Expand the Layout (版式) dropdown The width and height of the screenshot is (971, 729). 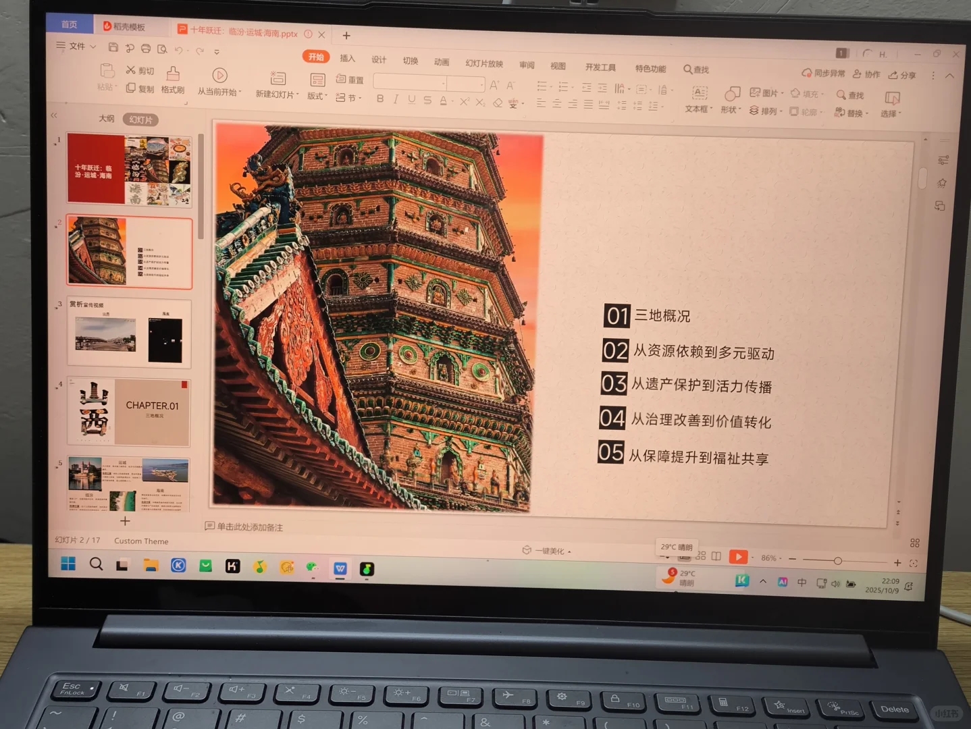coord(317,96)
